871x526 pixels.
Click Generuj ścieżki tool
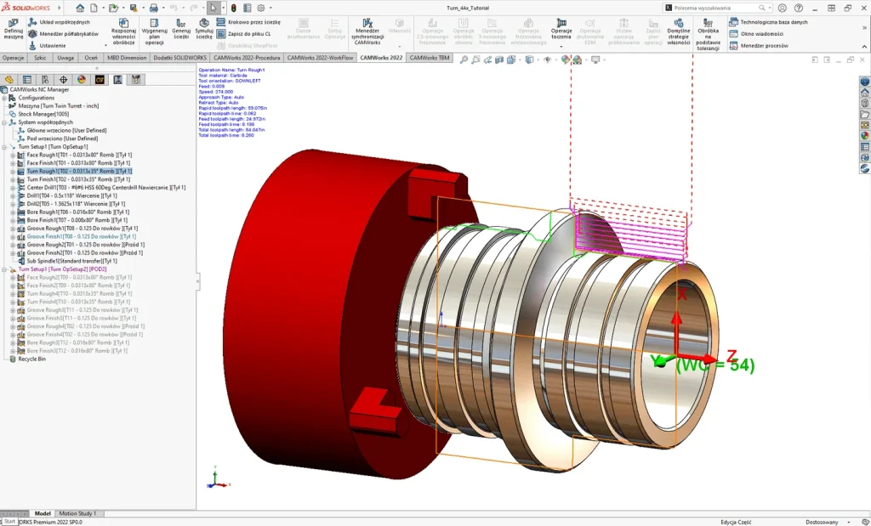(x=181, y=29)
